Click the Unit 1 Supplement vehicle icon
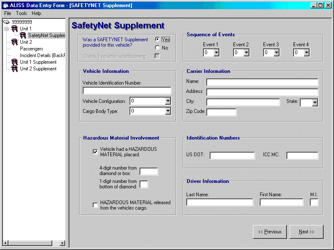 [x=15, y=62]
